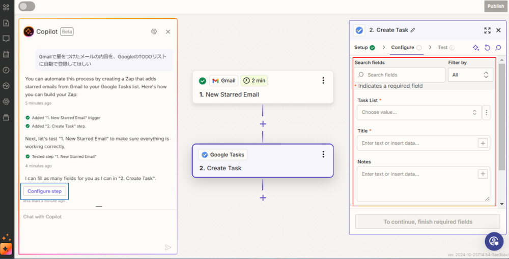Switch to the Configure tab

406,47
